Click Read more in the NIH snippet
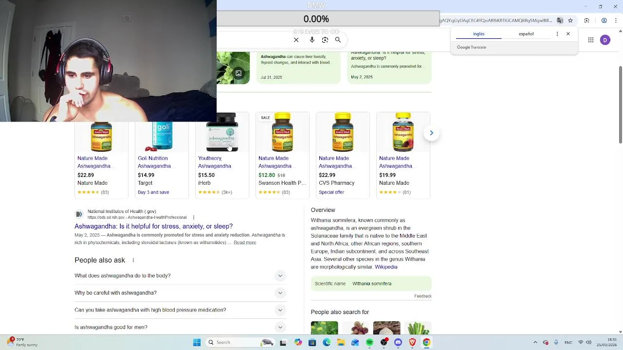 coord(245,243)
